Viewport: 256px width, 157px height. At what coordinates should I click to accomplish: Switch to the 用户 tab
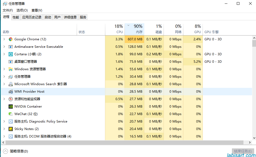click(57, 17)
